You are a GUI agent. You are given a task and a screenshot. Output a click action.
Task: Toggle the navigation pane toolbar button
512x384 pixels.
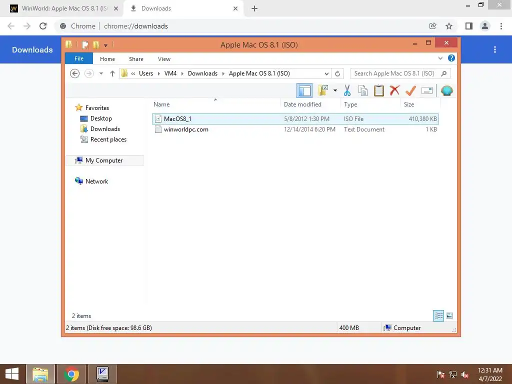coord(304,90)
